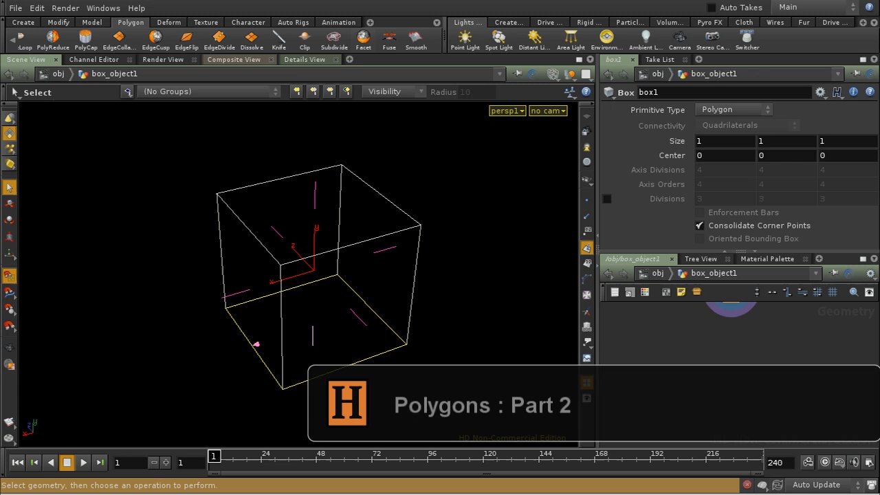The image size is (880, 495).
Task: Click the Center Y value field
Action: pos(786,155)
